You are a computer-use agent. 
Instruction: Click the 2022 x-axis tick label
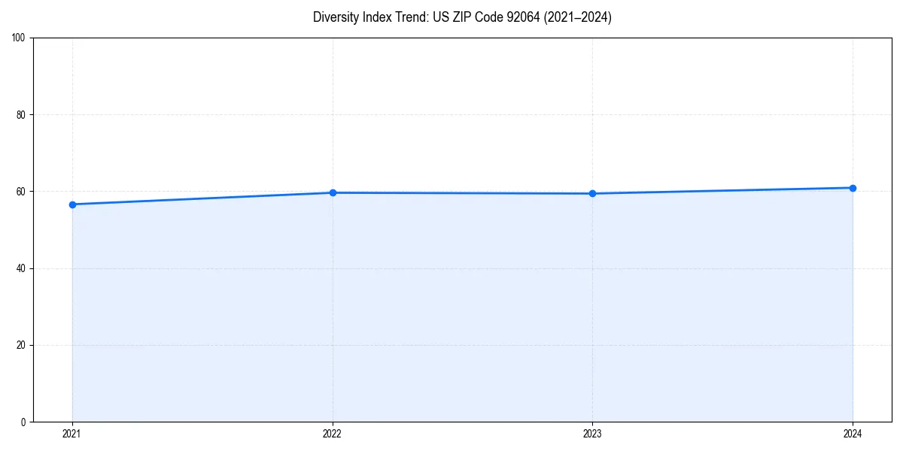coord(333,434)
